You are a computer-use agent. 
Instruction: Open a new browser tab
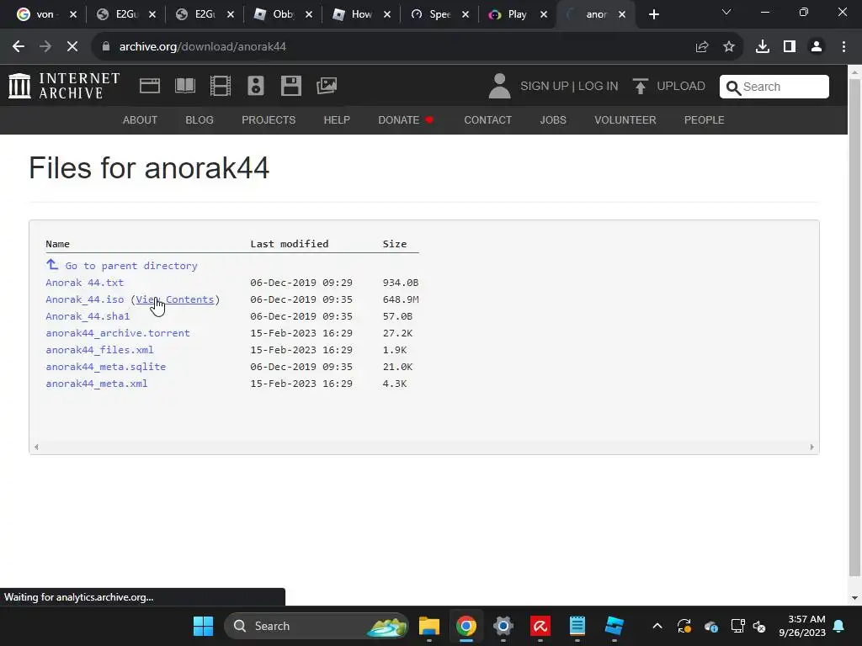click(x=653, y=14)
